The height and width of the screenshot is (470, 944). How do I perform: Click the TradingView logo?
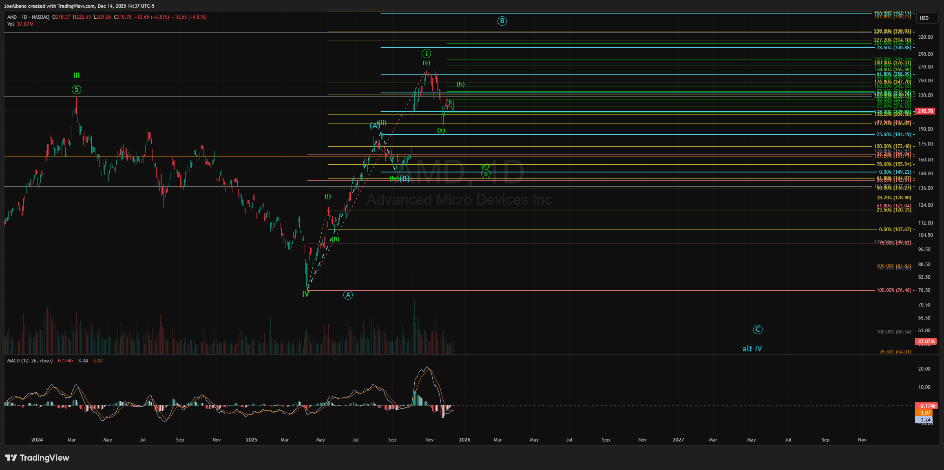(x=38, y=458)
